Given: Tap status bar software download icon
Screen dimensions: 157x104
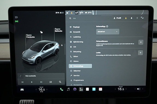Looking at the screenshot, I should point(72,13).
